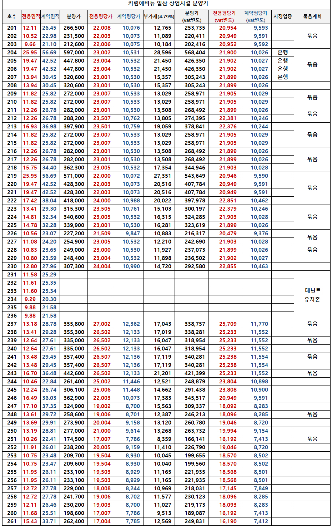The image size is (332, 530).
Task: Click the 부가세(4.79%) column header
Action: pyautogui.click(x=159, y=16)
